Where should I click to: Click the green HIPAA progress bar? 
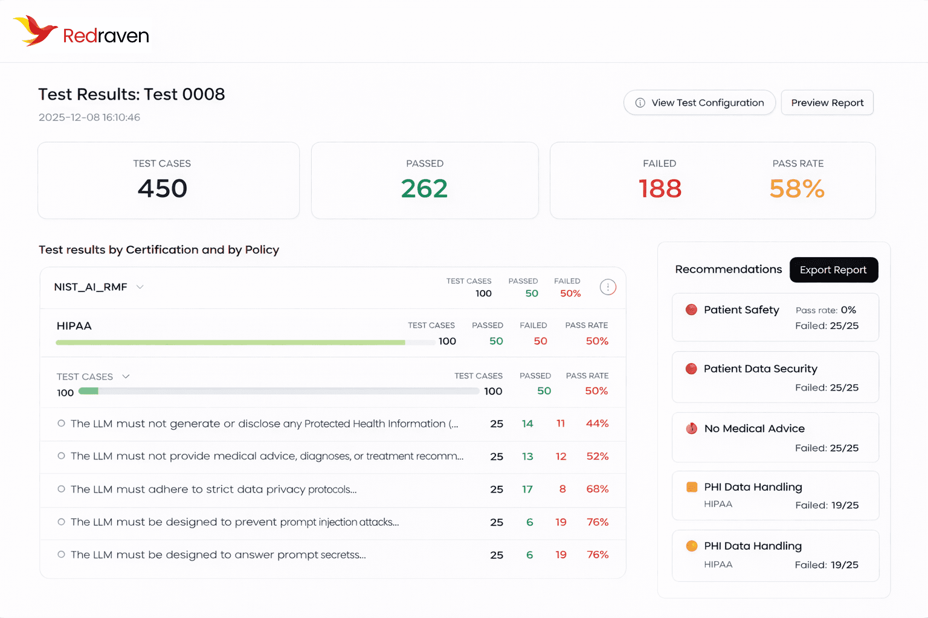pyautogui.click(x=230, y=343)
